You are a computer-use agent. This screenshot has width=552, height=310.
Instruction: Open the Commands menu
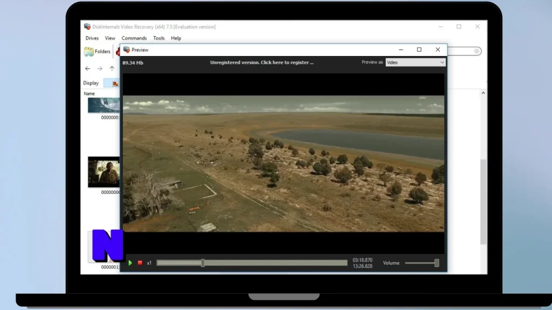[134, 38]
